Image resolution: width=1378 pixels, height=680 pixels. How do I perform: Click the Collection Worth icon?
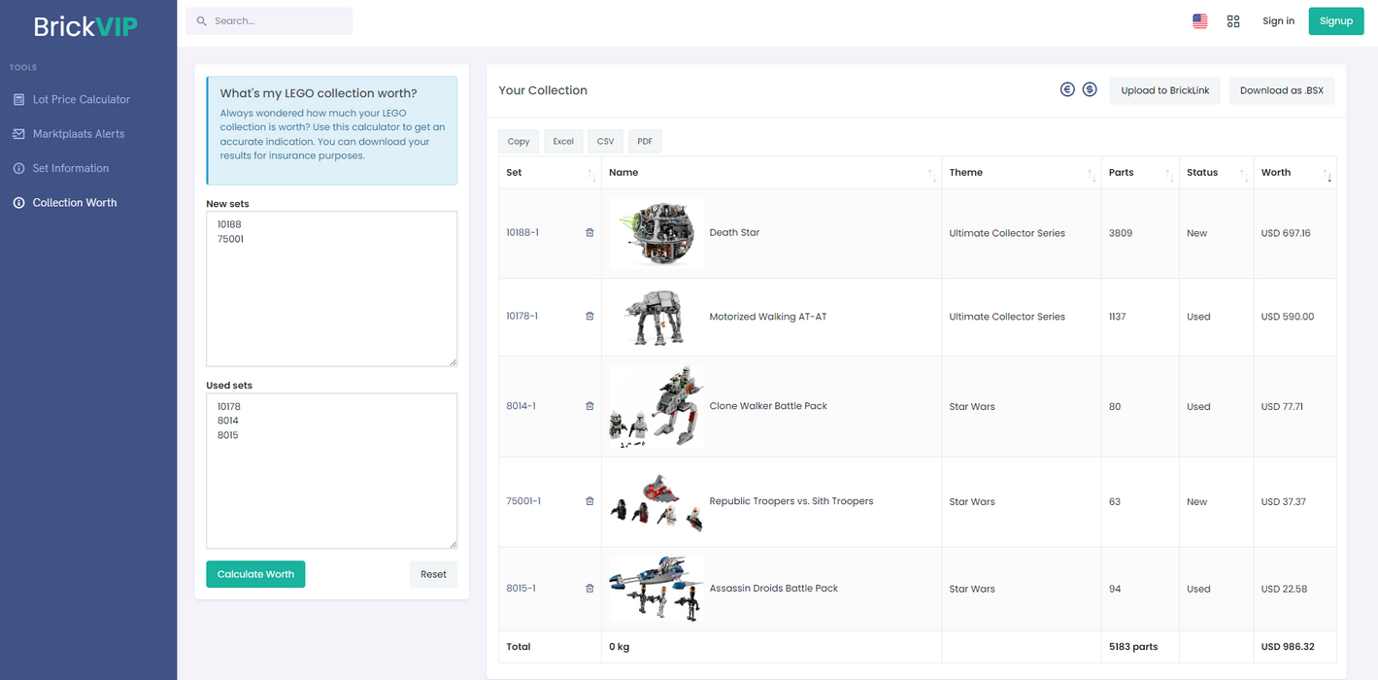click(18, 203)
